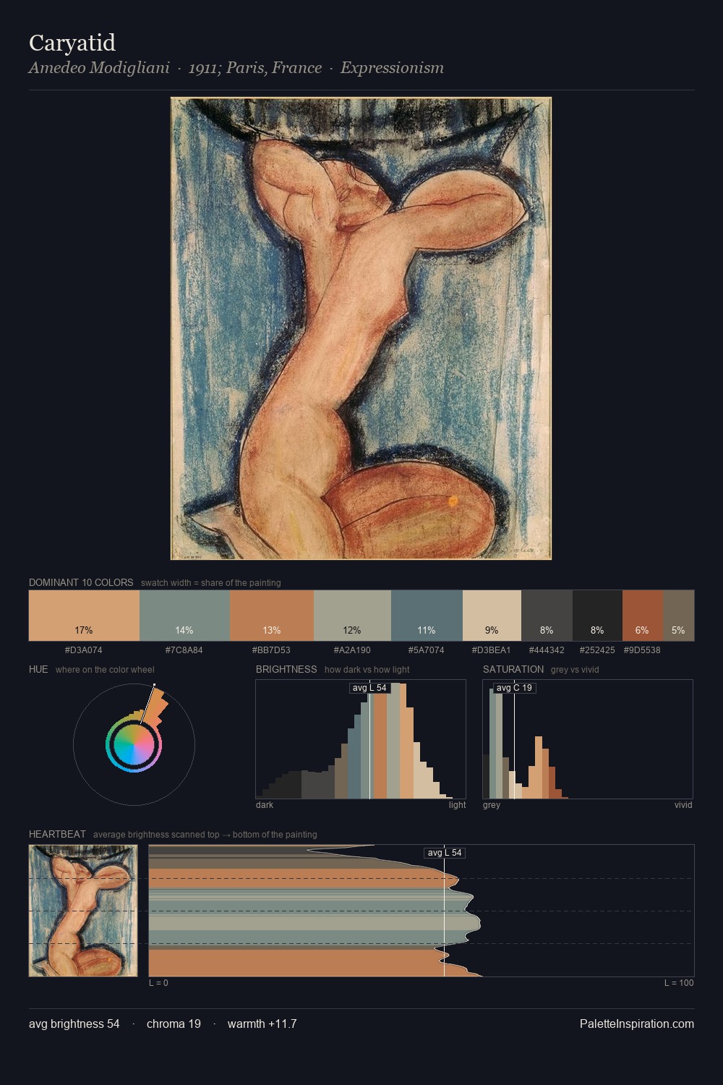Click the 'grey' saturation axis label
Screen dimensions: 723x1085
click(492, 805)
